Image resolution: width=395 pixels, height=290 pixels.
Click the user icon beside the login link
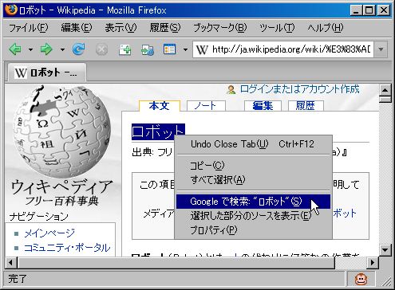[231, 89]
